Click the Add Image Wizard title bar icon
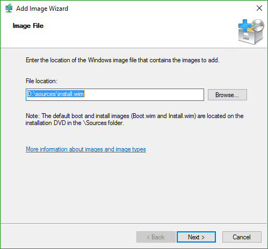The width and height of the screenshot is (268, 249). click(x=9, y=8)
